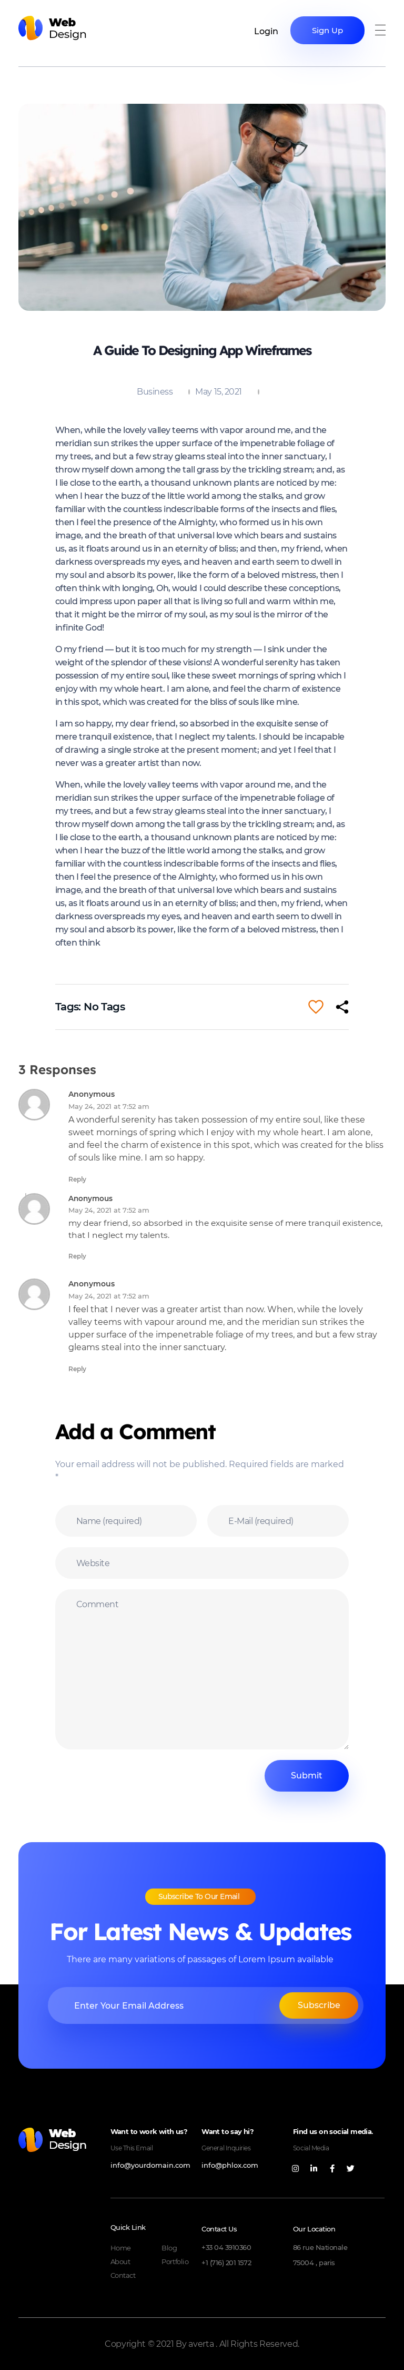This screenshot has width=404, height=2370.
Task: Open the hamburger menu icon
Action: coord(380,31)
